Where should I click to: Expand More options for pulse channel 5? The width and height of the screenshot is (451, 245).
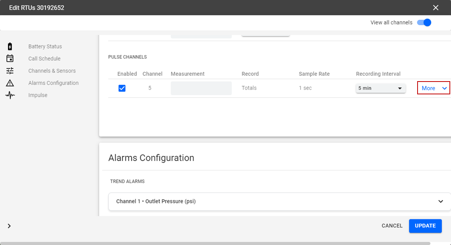434,88
